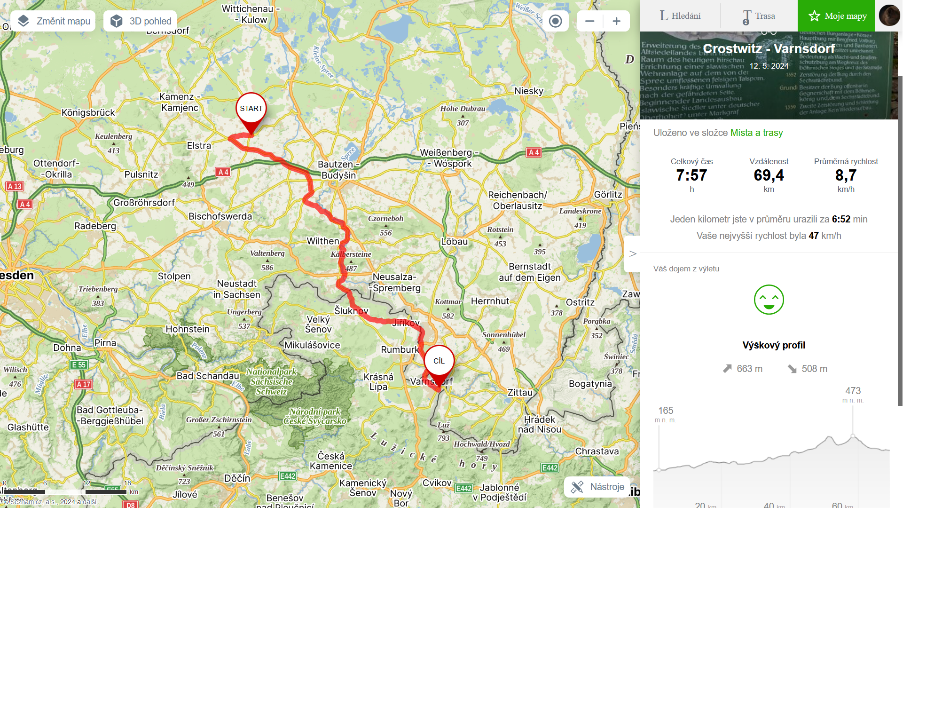Center map on my location
This screenshot has height=728, width=942.
point(556,21)
